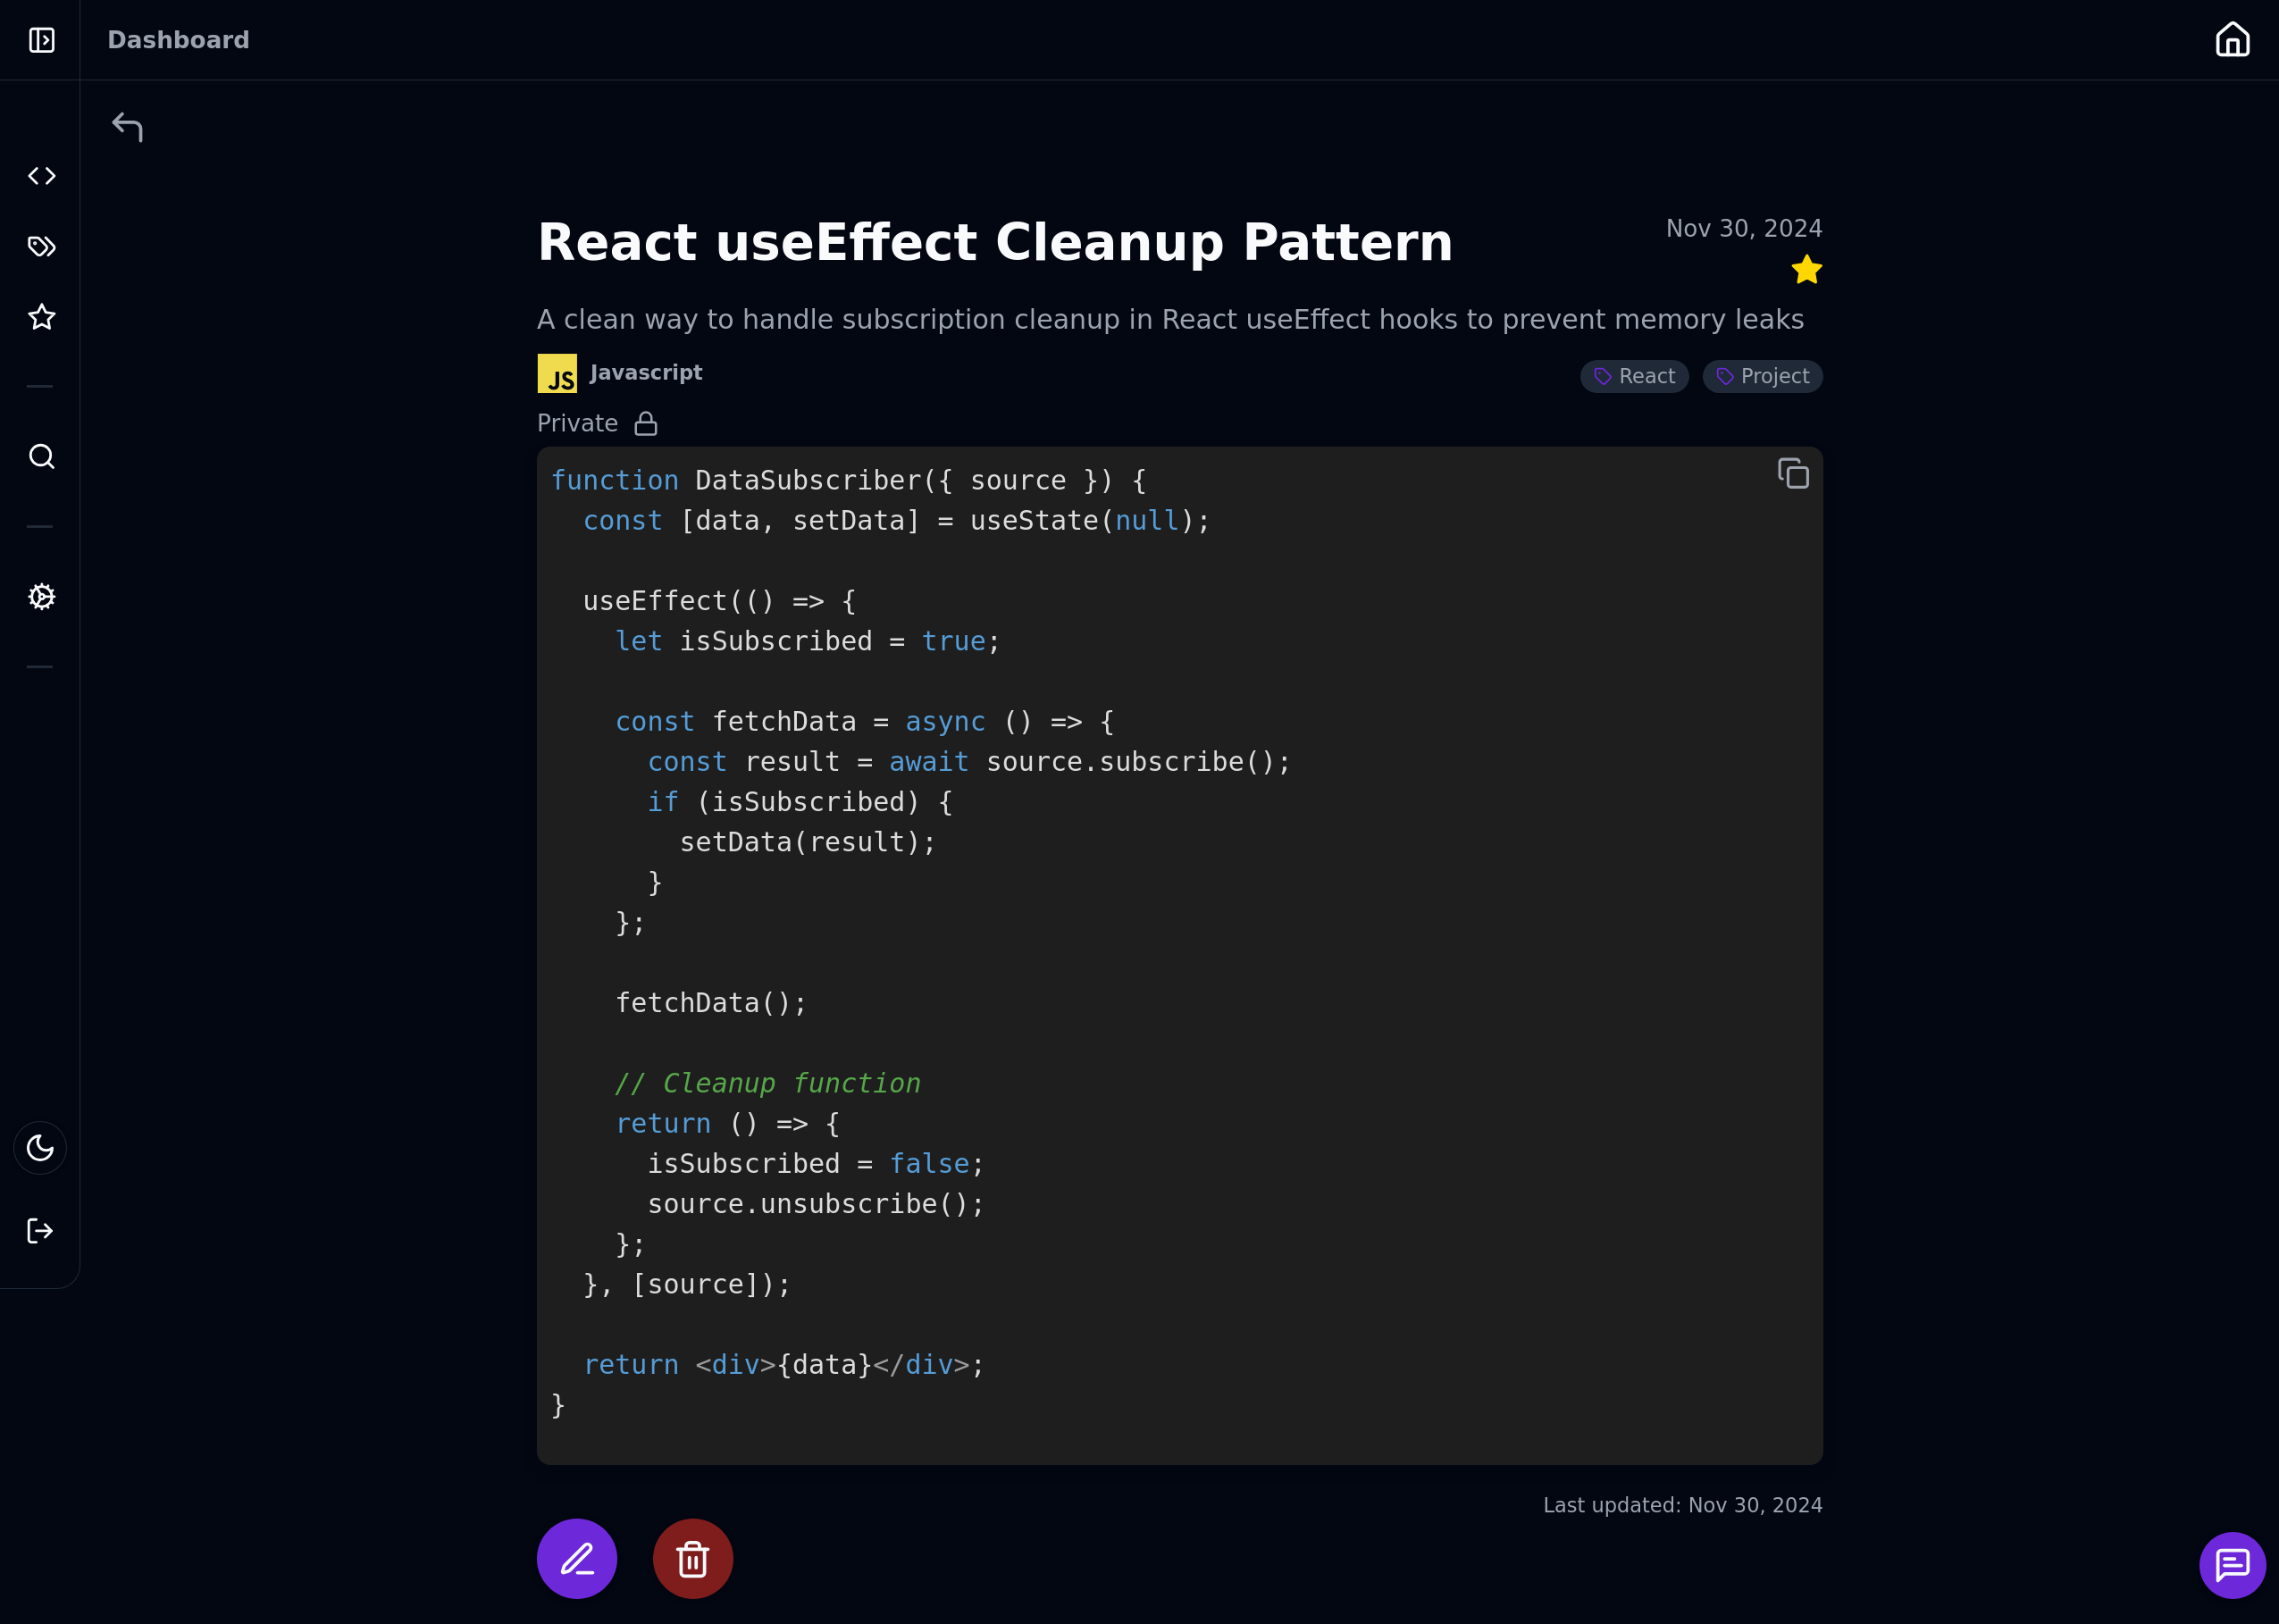Select the React tag
2279x1624 pixels.
point(1634,377)
